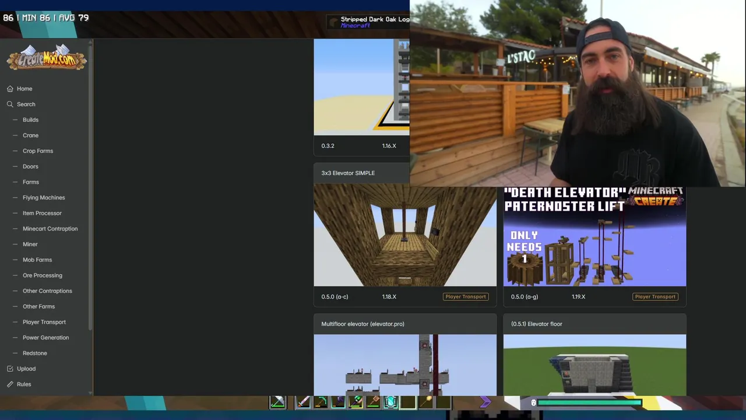Open the 3x3 Elevator SIMPLE title

tap(348, 173)
